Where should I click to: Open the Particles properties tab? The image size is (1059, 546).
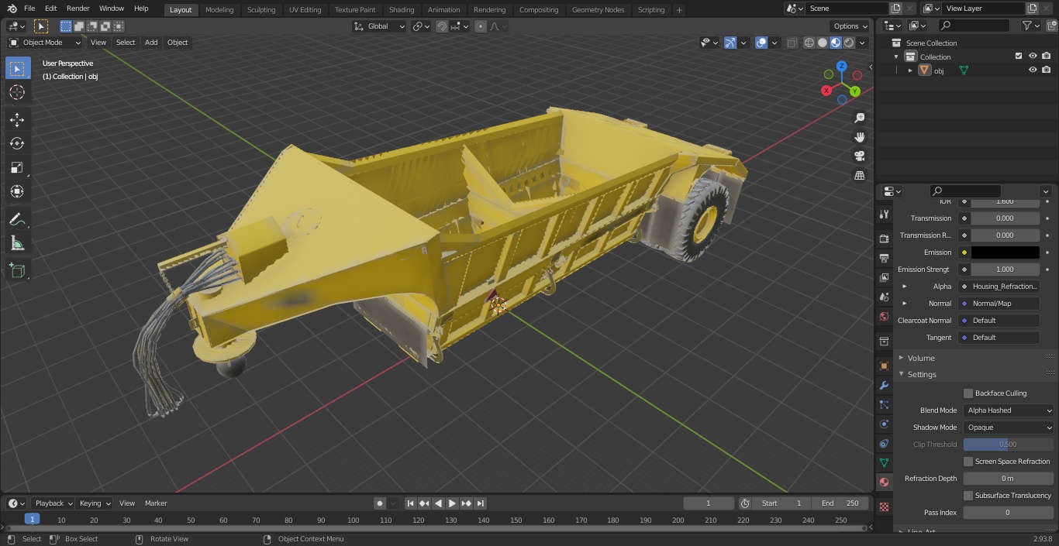coord(884,404)
